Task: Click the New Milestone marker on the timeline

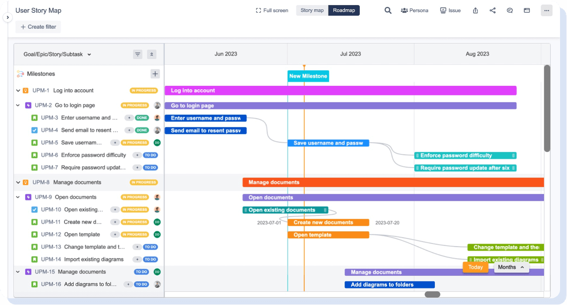Action: click(x=308, y=76)
